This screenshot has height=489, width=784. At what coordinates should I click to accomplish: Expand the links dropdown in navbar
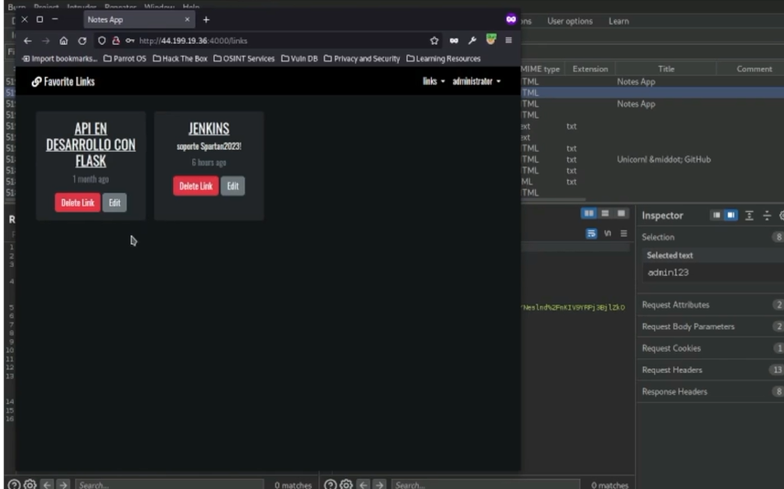coord(434,81)
